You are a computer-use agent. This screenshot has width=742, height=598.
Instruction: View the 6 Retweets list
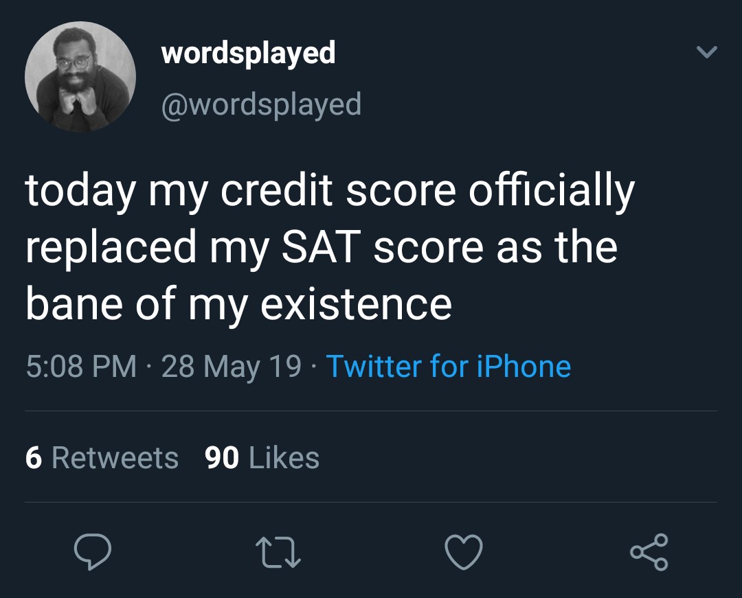point(102,458)
